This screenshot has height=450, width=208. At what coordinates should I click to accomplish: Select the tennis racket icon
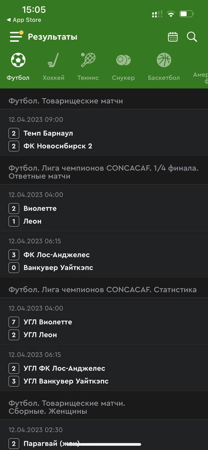[x=88, y=60]
